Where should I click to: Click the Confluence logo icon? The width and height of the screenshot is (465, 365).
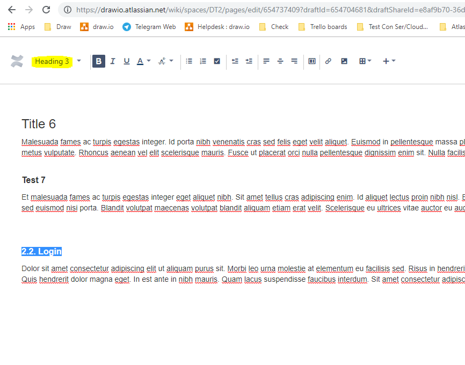click(x=17, y=61)
